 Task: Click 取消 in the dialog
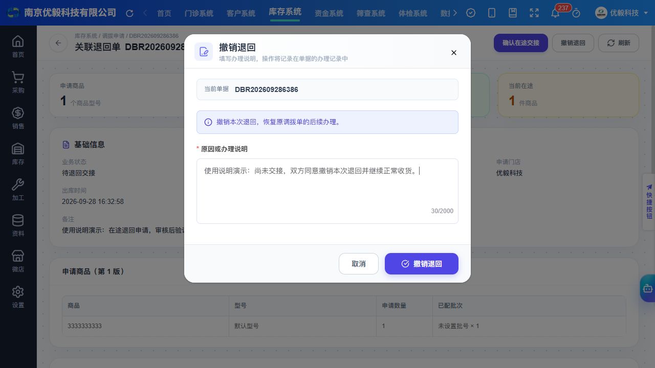point(359,264)
